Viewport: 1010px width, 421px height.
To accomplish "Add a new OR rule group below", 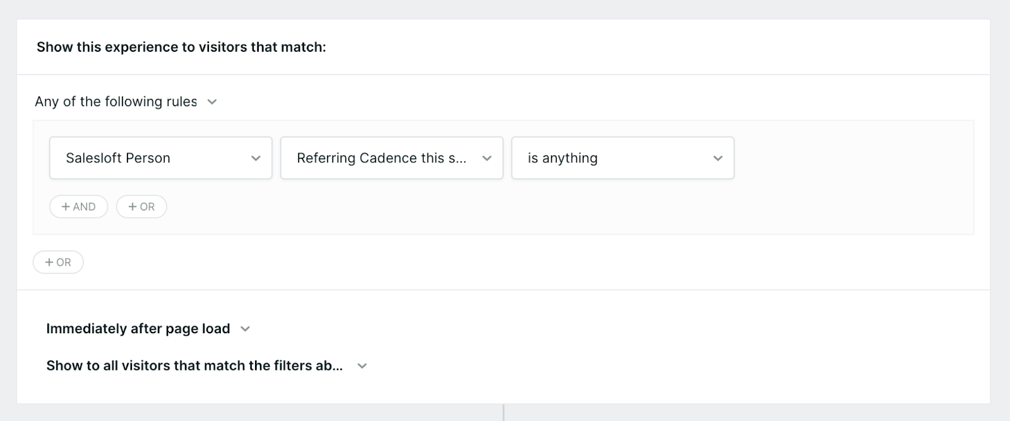I will pos(58,262).
